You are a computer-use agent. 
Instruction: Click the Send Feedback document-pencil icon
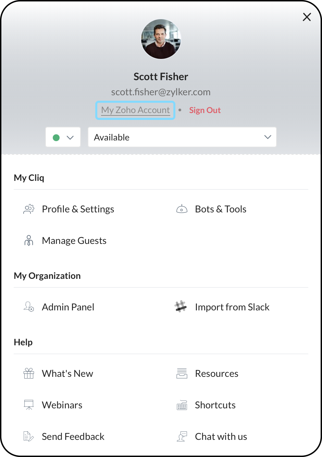(29, 436)
